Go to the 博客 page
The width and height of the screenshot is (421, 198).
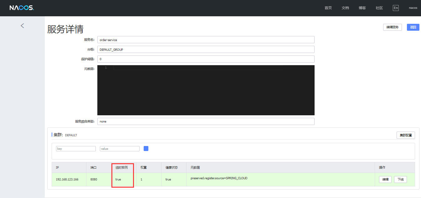pyautogui.click(x=362, y=8)
